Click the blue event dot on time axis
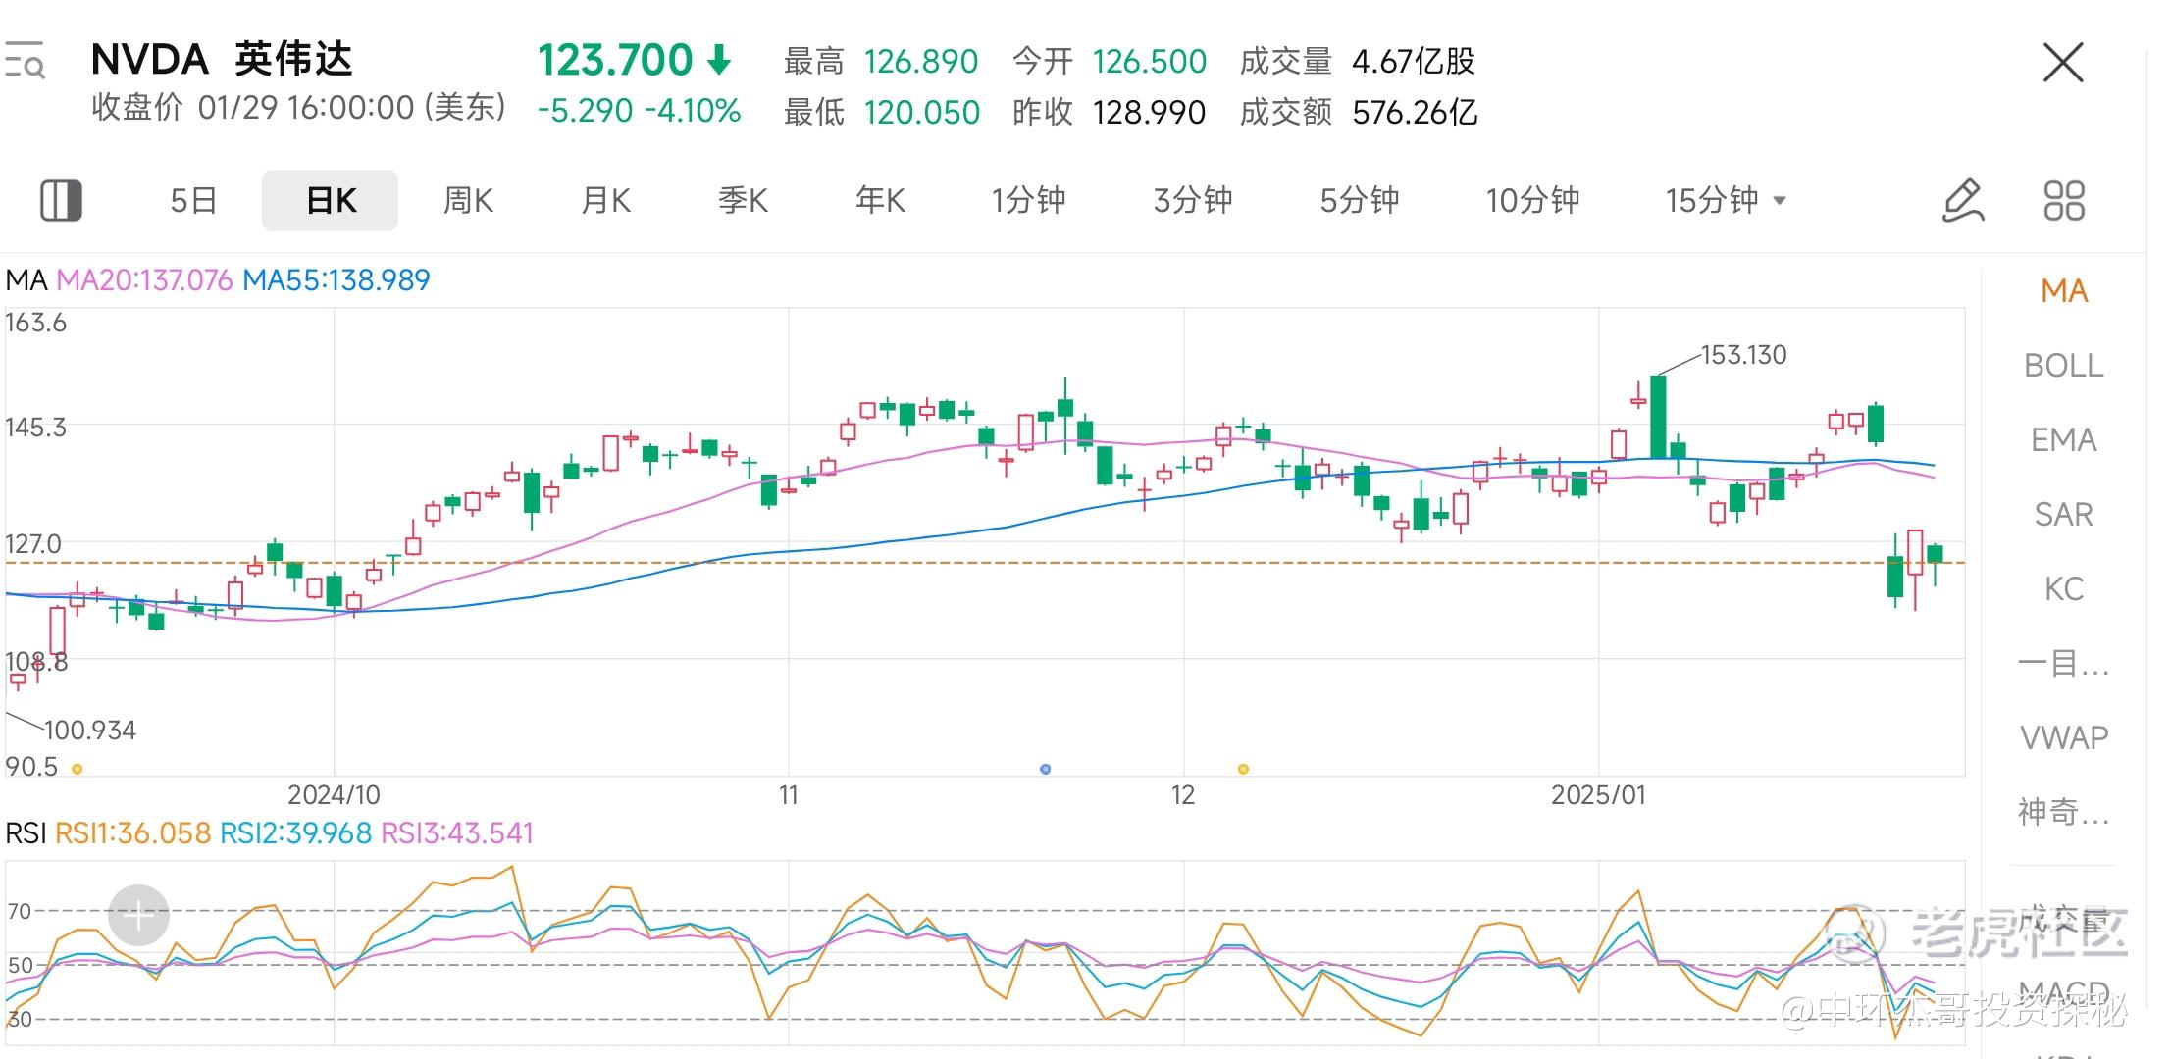This screenshot has height=1059, width=2171. (x=1046, y=769)
